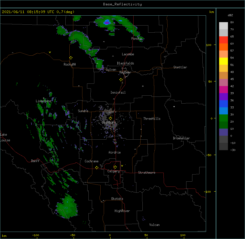Select the purple swatch in the legend
This screenshot has height=239, width=245.
(x=223, y=97)
